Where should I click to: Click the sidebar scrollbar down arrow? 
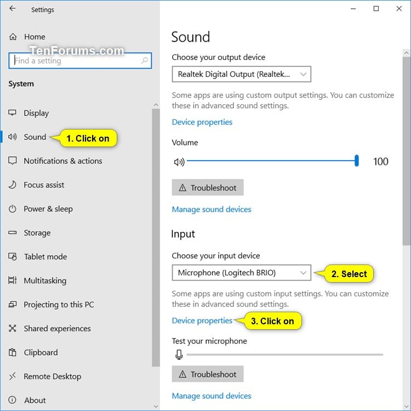click(156, 407)
